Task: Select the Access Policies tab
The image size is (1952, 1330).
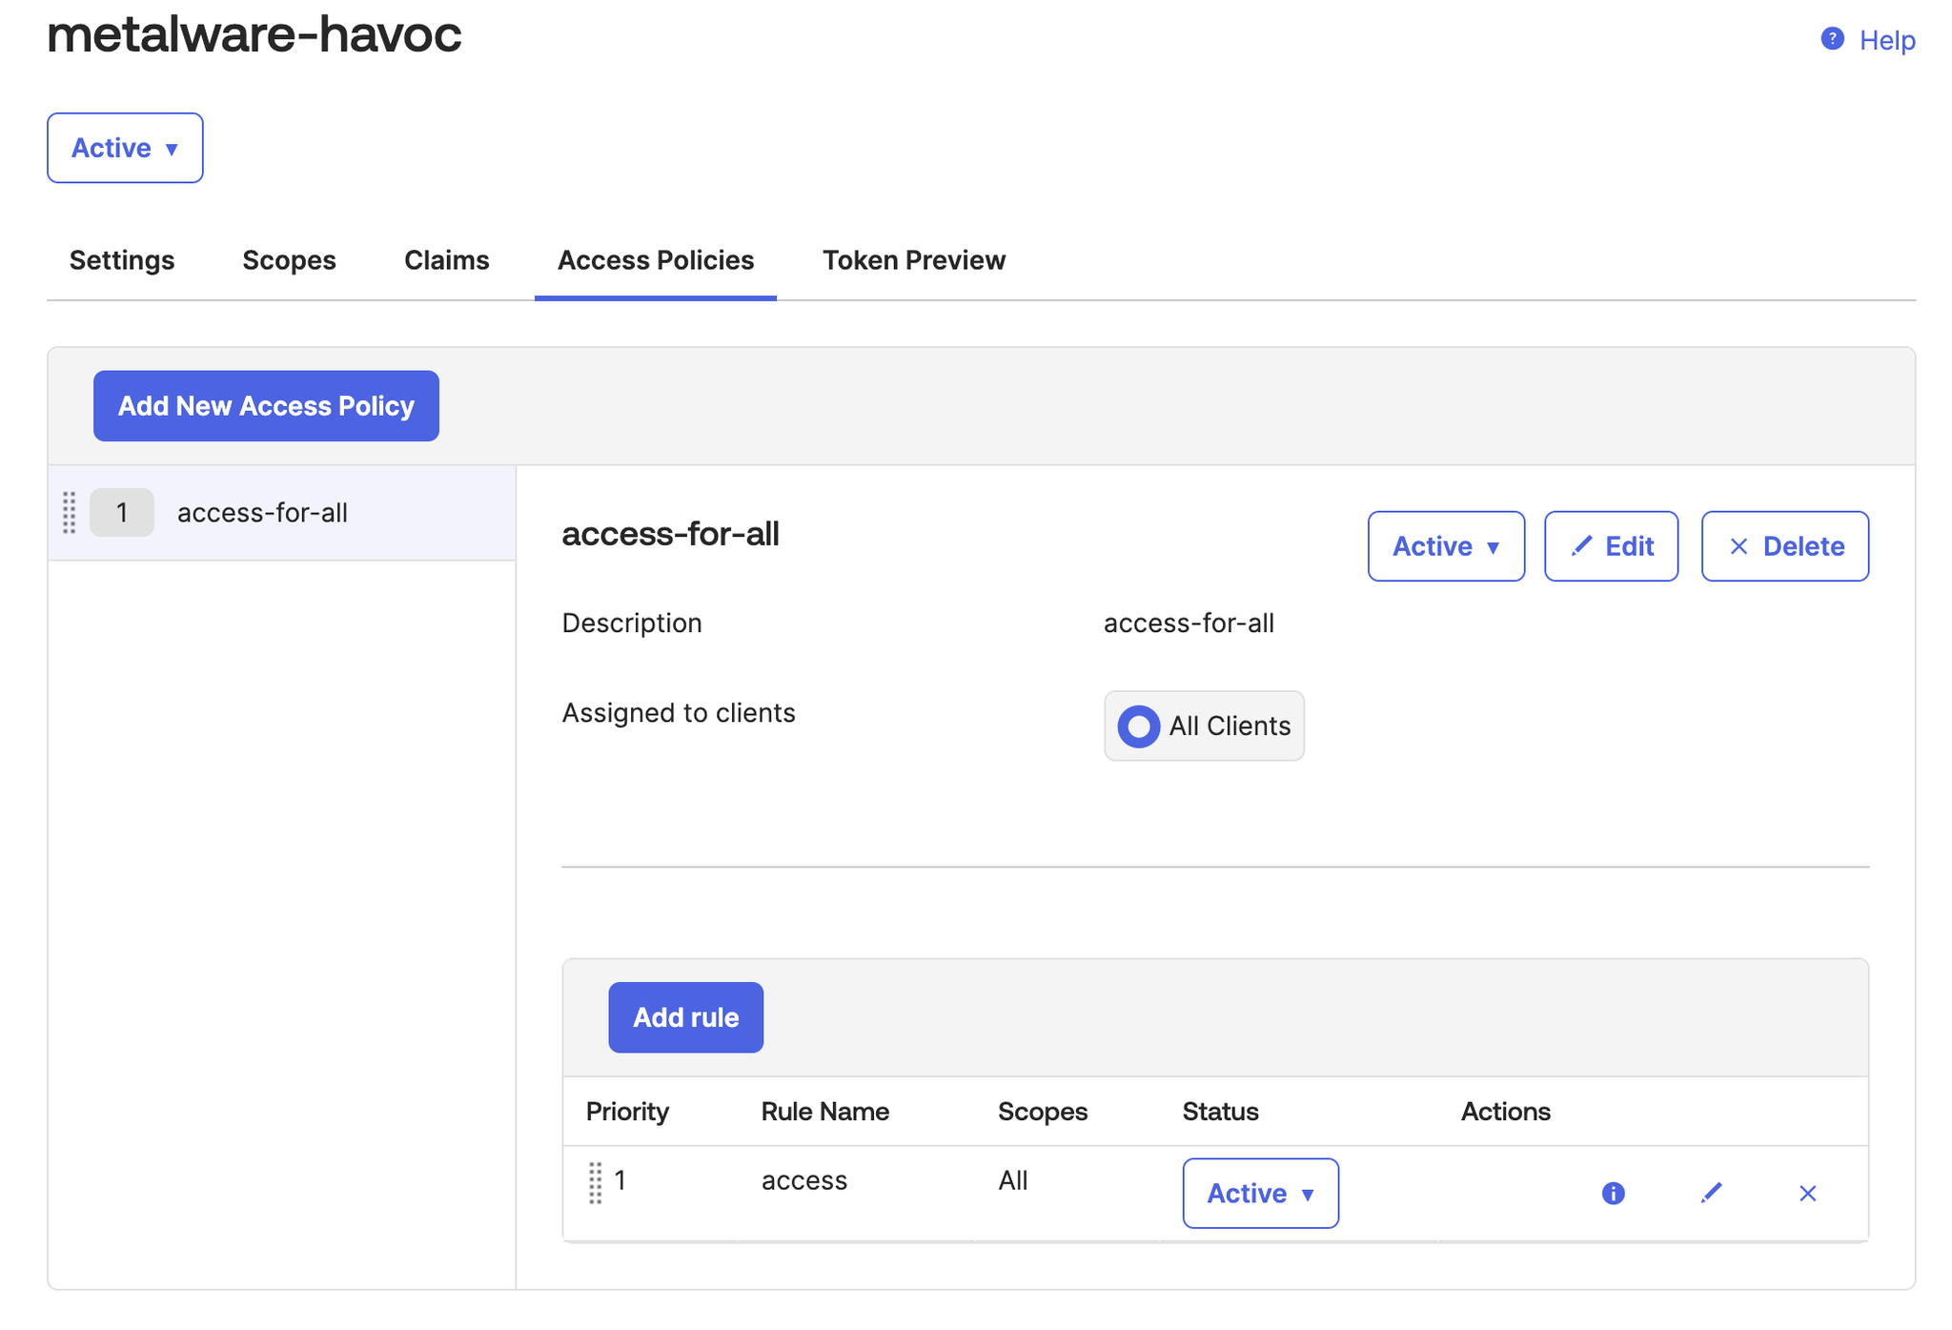Action: [x=656, y=260]
